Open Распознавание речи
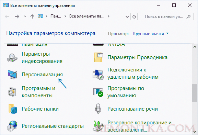Viewport: 198px width, 135px height. click(132, 109)
